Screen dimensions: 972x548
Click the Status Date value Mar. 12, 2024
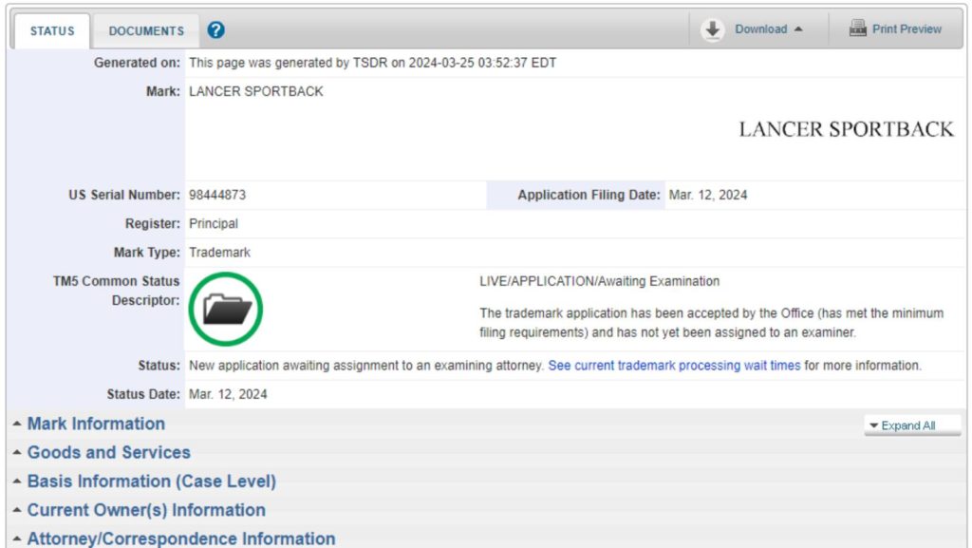click(228, 394)
